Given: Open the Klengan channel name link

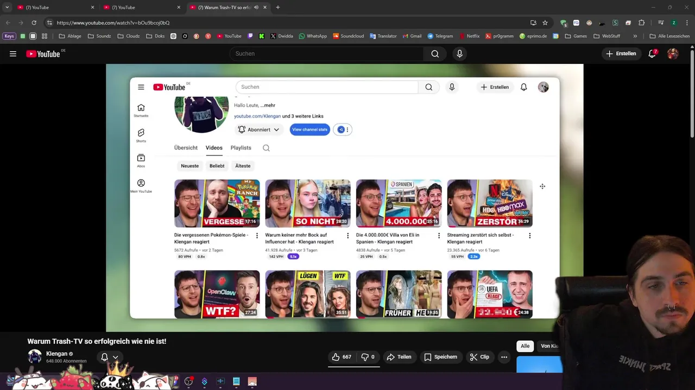Looking at the screenshot, I should click(56, 354).
